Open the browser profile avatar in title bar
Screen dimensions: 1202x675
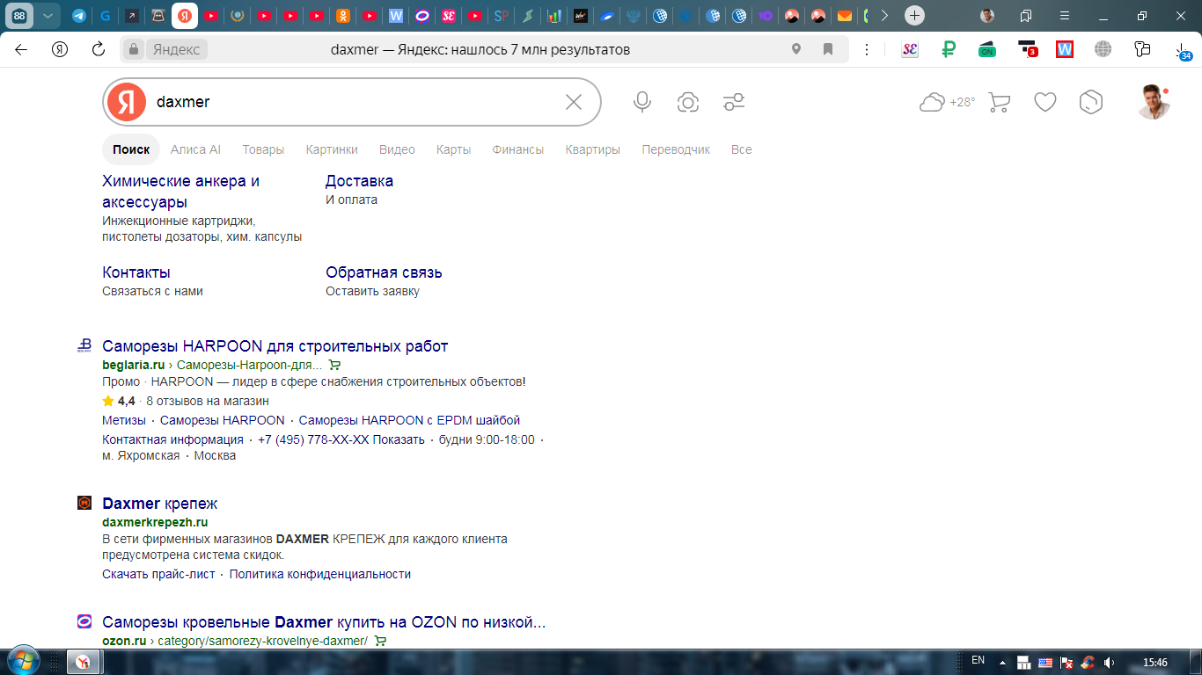pyautogui.click(x=987, y=16)
